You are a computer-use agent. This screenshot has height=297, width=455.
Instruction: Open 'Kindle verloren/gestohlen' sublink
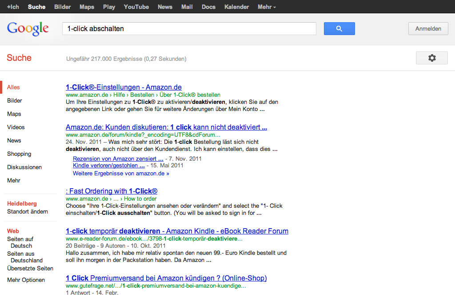click(109, 165)
